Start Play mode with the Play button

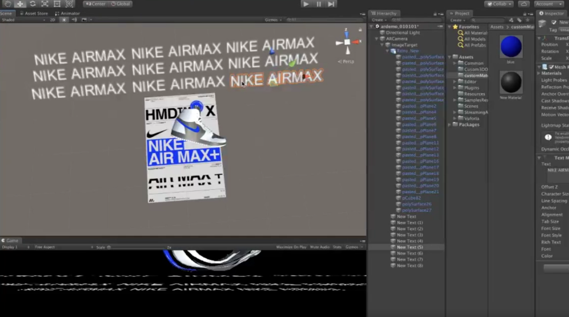306,4
